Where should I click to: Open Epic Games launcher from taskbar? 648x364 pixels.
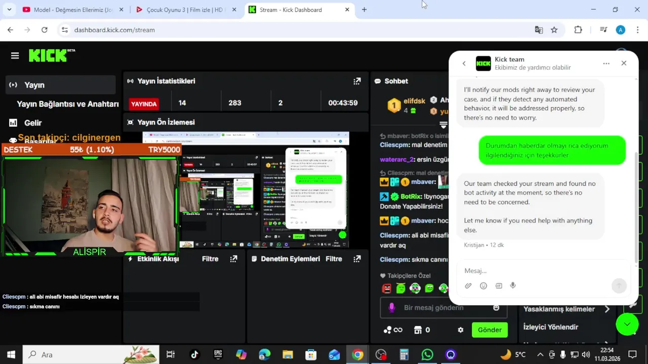tap(218, 354)
